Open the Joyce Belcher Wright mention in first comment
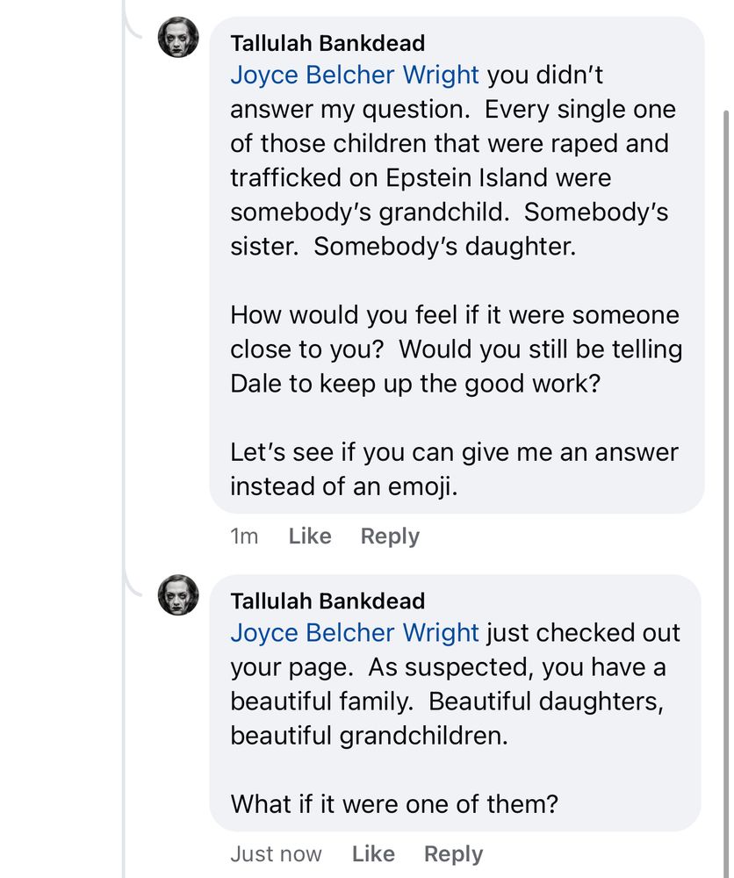 [355, 76]
